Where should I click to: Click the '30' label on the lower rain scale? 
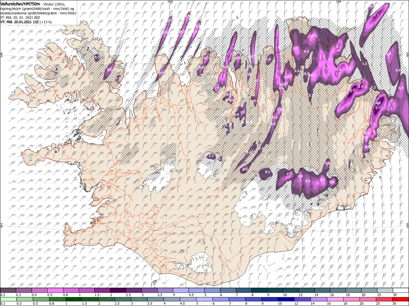click(x=394, y=303)
